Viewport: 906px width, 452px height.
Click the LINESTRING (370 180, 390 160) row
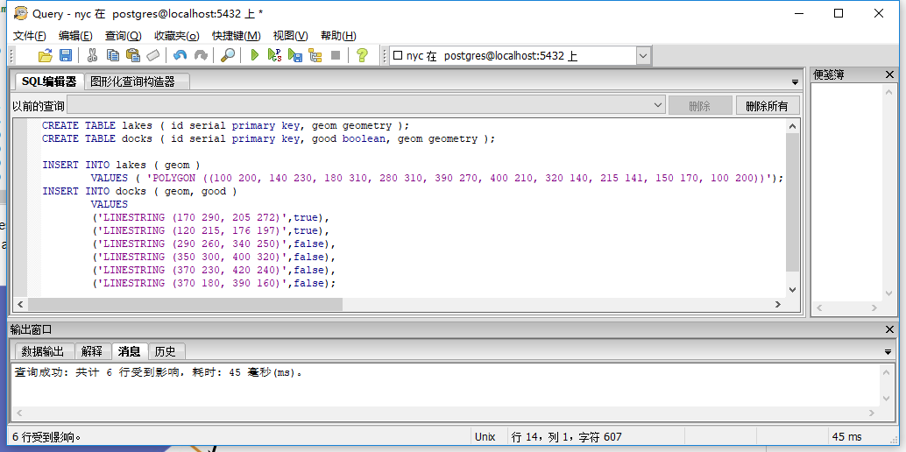214,283
